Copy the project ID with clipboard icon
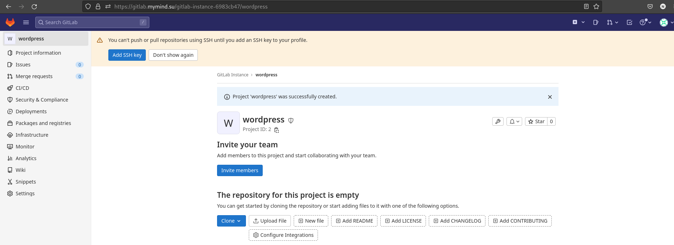 tap(277, 130)
